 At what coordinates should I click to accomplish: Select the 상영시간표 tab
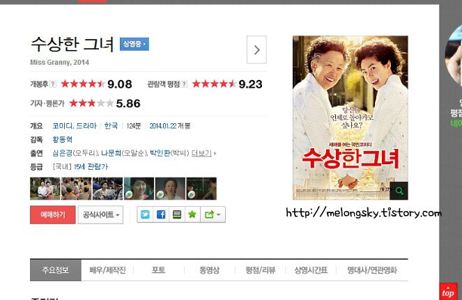311,270
